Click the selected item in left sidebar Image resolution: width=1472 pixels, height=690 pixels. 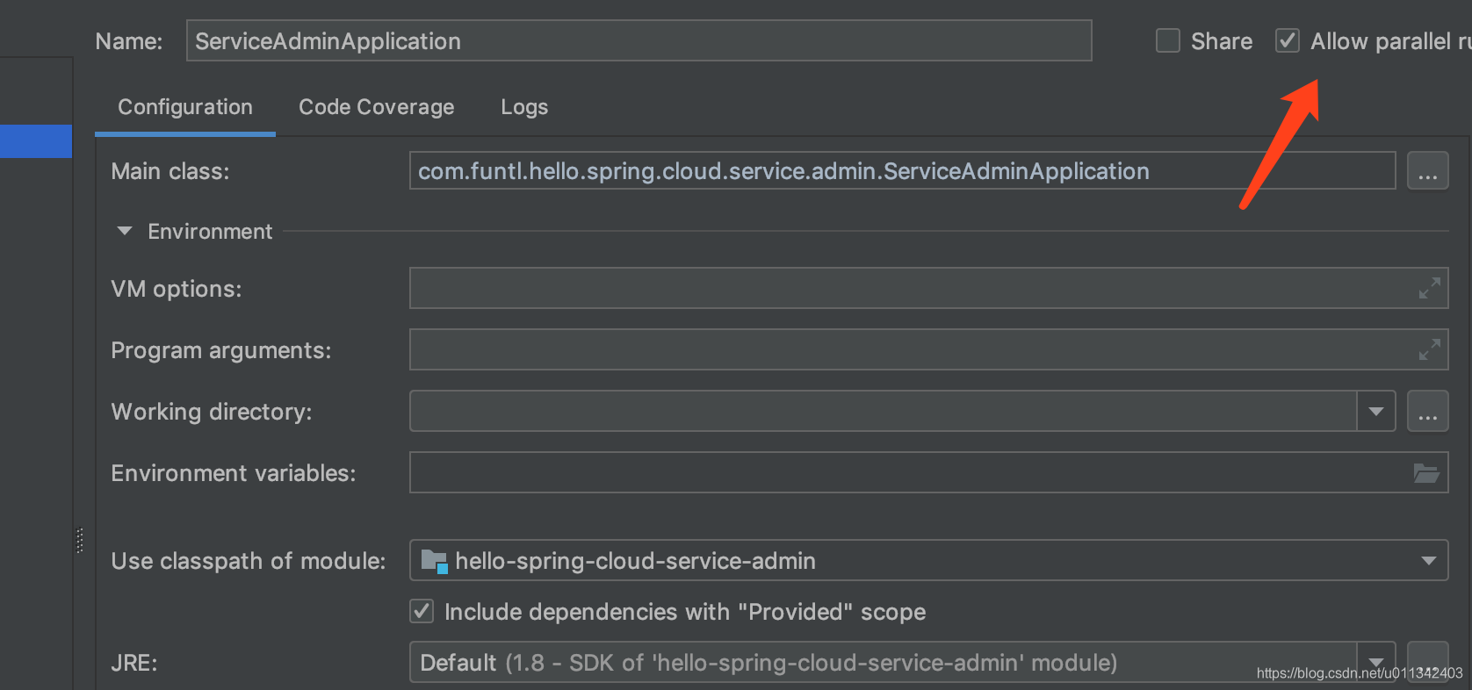(36, 141)
